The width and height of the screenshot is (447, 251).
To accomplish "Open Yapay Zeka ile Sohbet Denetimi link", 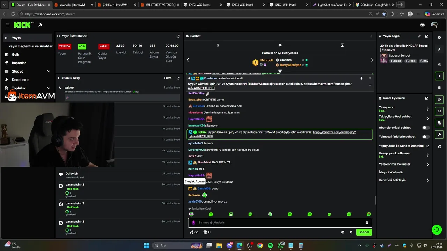I will point(404,146).
